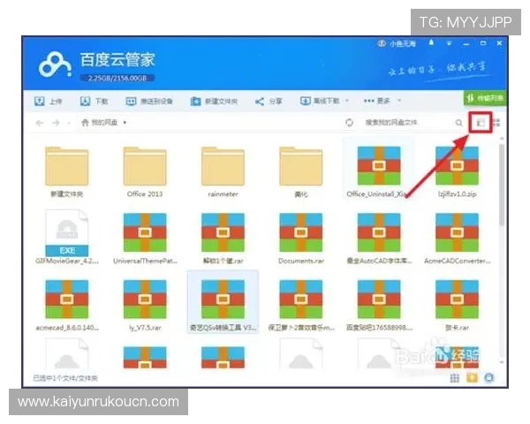
Task: Open the title bar settings dropdown menu
Action: click(x=450, y=43)
